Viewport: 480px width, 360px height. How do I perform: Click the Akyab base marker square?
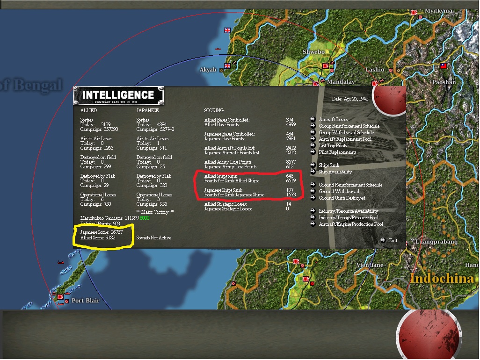tap(222, 70)
